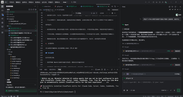Insert # reference in chat input
This screenshot has height=97, width=183.
(x=127, y=90)
